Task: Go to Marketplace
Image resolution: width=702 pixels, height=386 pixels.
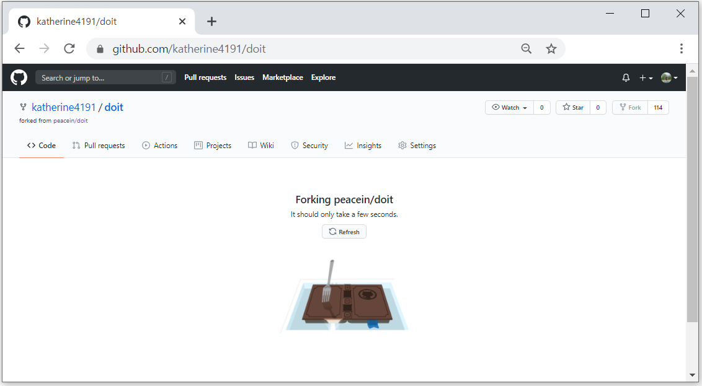Action: (283, 77)
